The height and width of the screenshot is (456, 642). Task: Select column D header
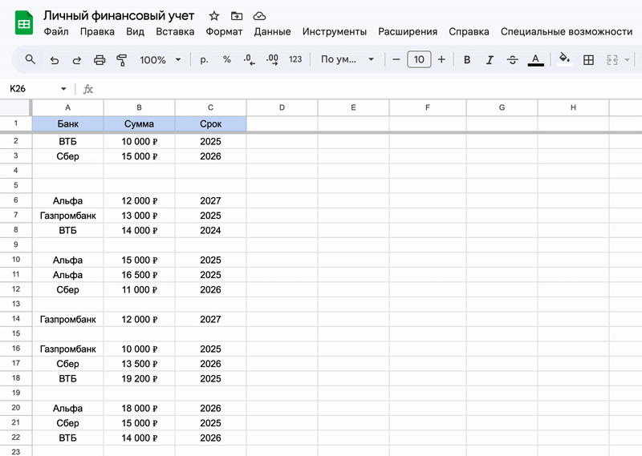(x=282, y=107)
